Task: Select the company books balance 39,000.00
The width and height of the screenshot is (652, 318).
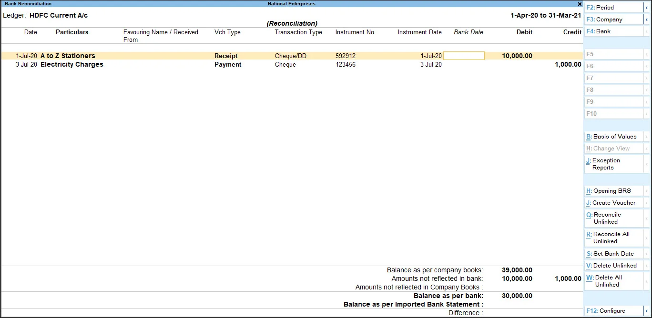Action: tap(517, 270)
